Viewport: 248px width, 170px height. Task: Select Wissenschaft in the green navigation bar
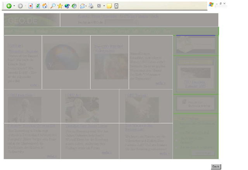tap(24, 31)
